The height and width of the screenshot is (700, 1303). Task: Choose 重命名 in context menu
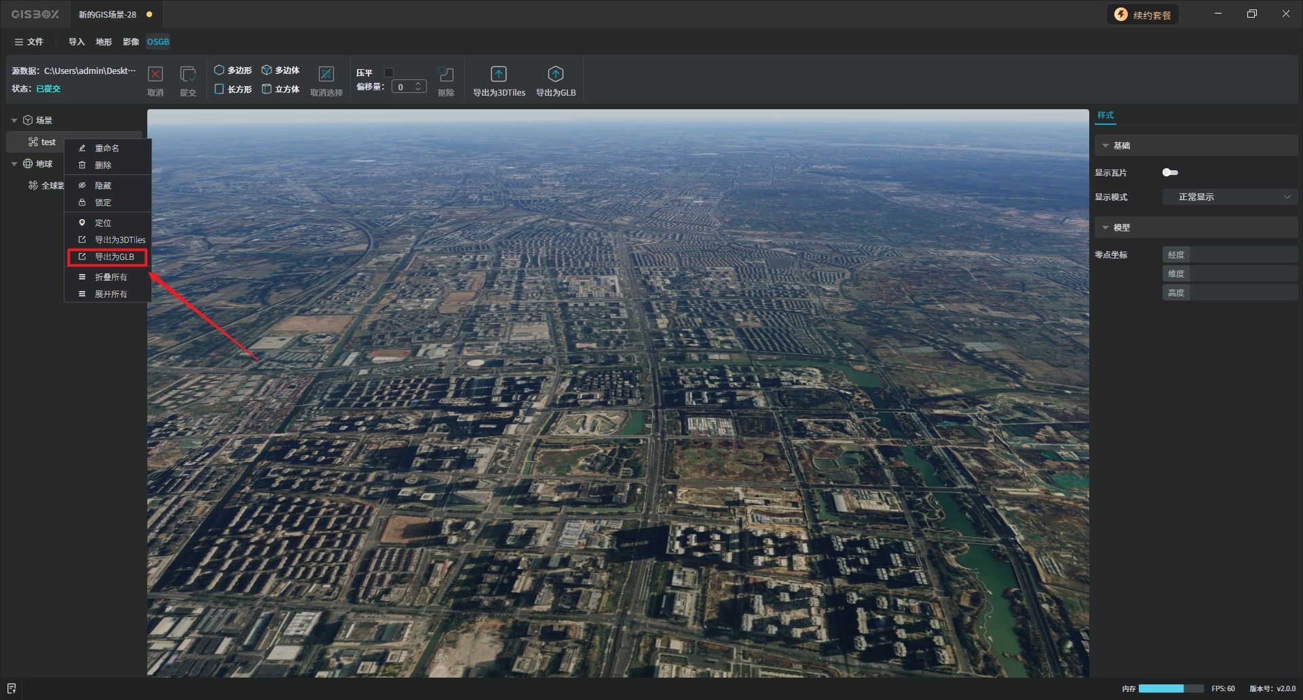click(107, 149)
